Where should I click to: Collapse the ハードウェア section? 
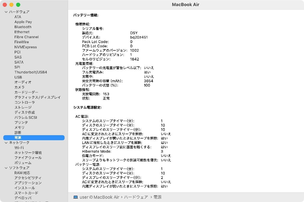(x=6, y=12)
